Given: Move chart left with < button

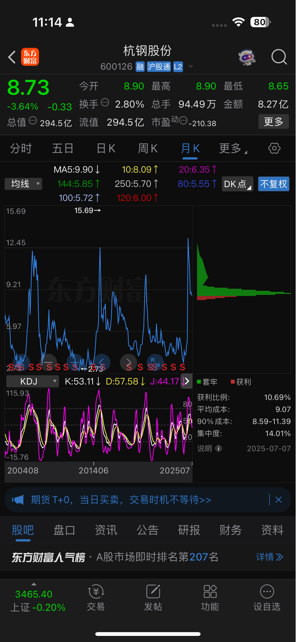Looking at the screenshot, I should click(x=102, y=362).
